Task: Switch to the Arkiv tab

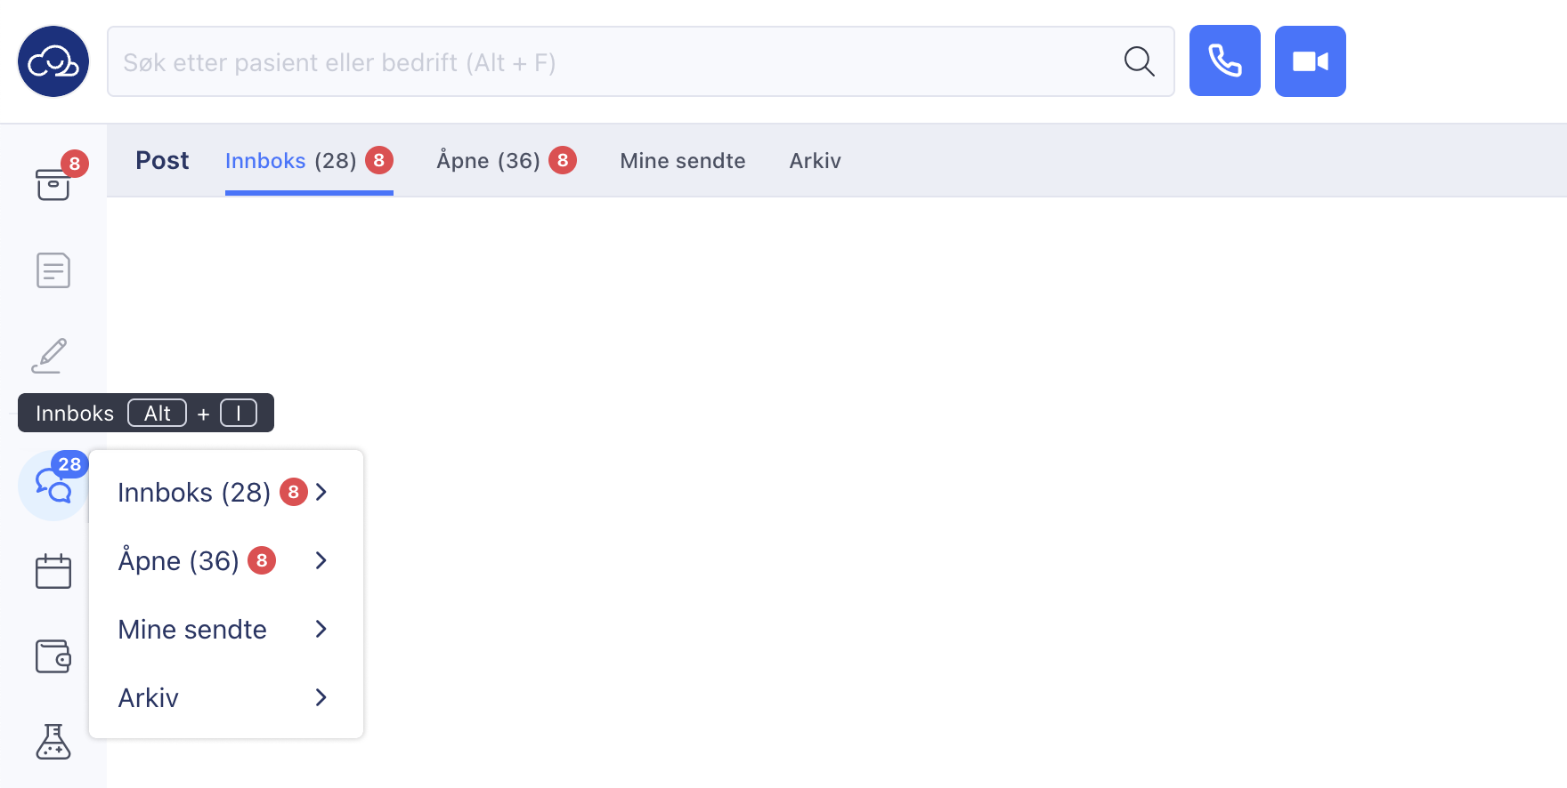Action: click(x=815, y=160)
